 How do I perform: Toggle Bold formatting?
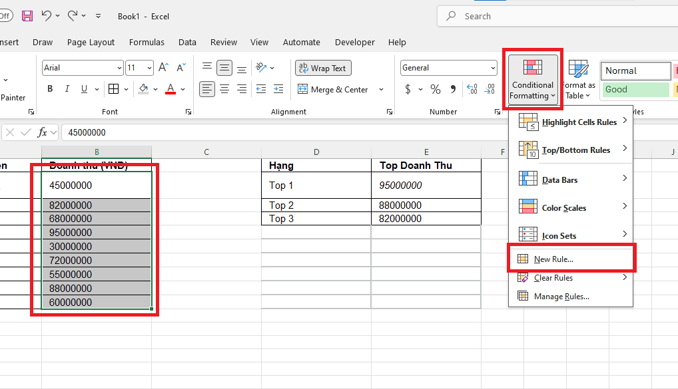(x=50, y=89)
